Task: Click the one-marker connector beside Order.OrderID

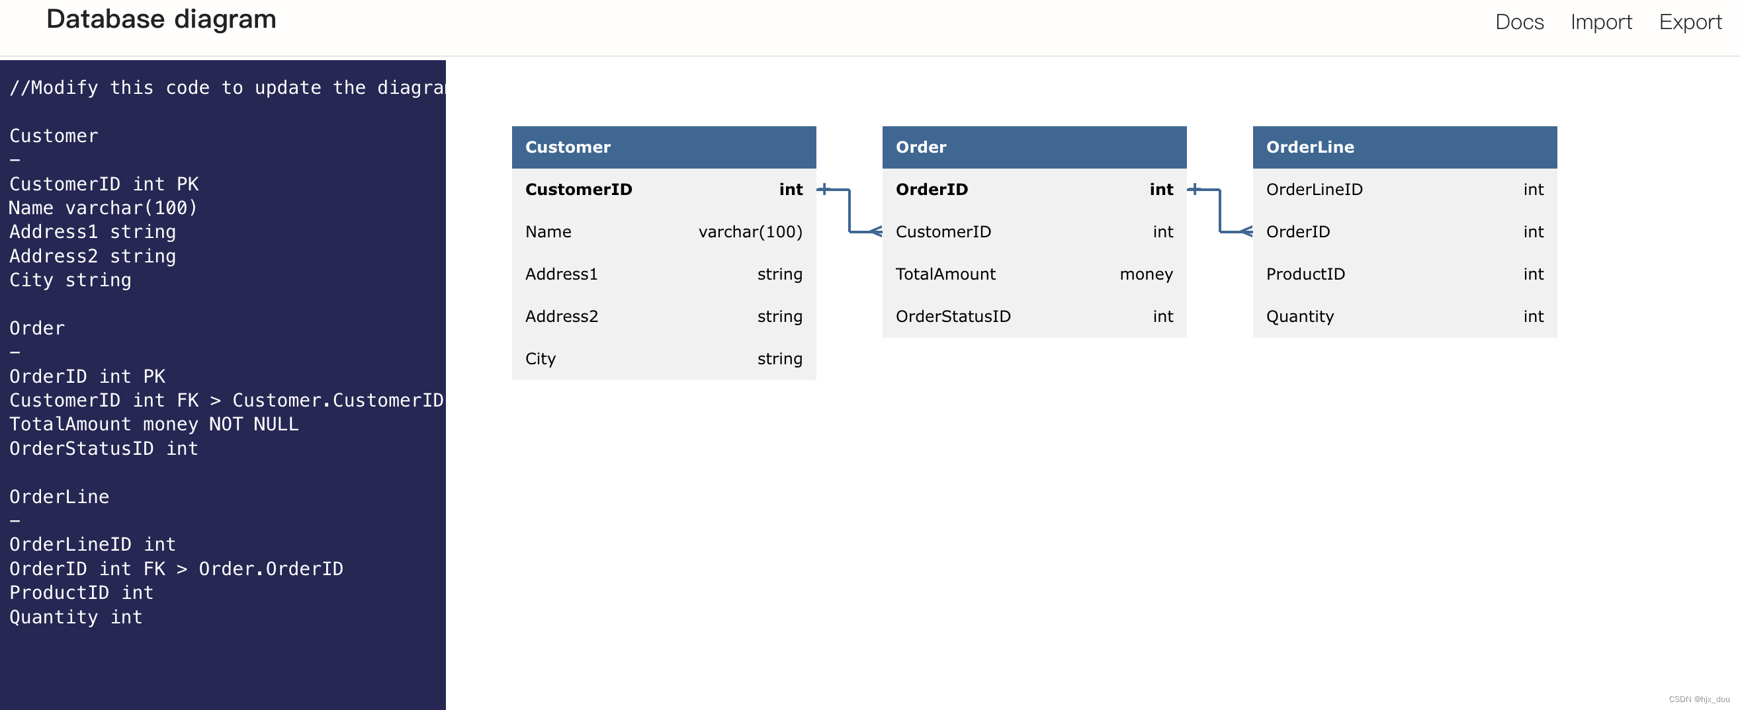Action: pyautogui.click(x=1194, y=190)
